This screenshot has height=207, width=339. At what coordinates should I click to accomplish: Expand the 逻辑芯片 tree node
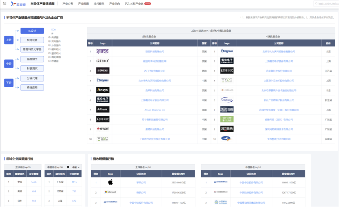click(49, 53)
